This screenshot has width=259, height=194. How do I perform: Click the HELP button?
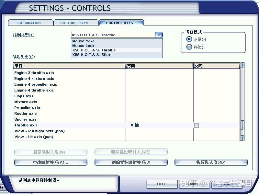coord(162,184)
